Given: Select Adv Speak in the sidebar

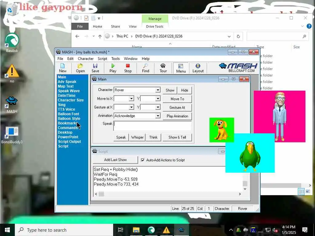Looking at the screenshot, I should (67, 82).
